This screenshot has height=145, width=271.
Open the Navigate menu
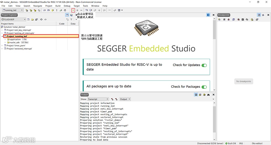click(x=38, y=6)
